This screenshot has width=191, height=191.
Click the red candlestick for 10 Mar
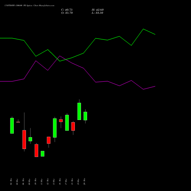[x=36, y=151]
